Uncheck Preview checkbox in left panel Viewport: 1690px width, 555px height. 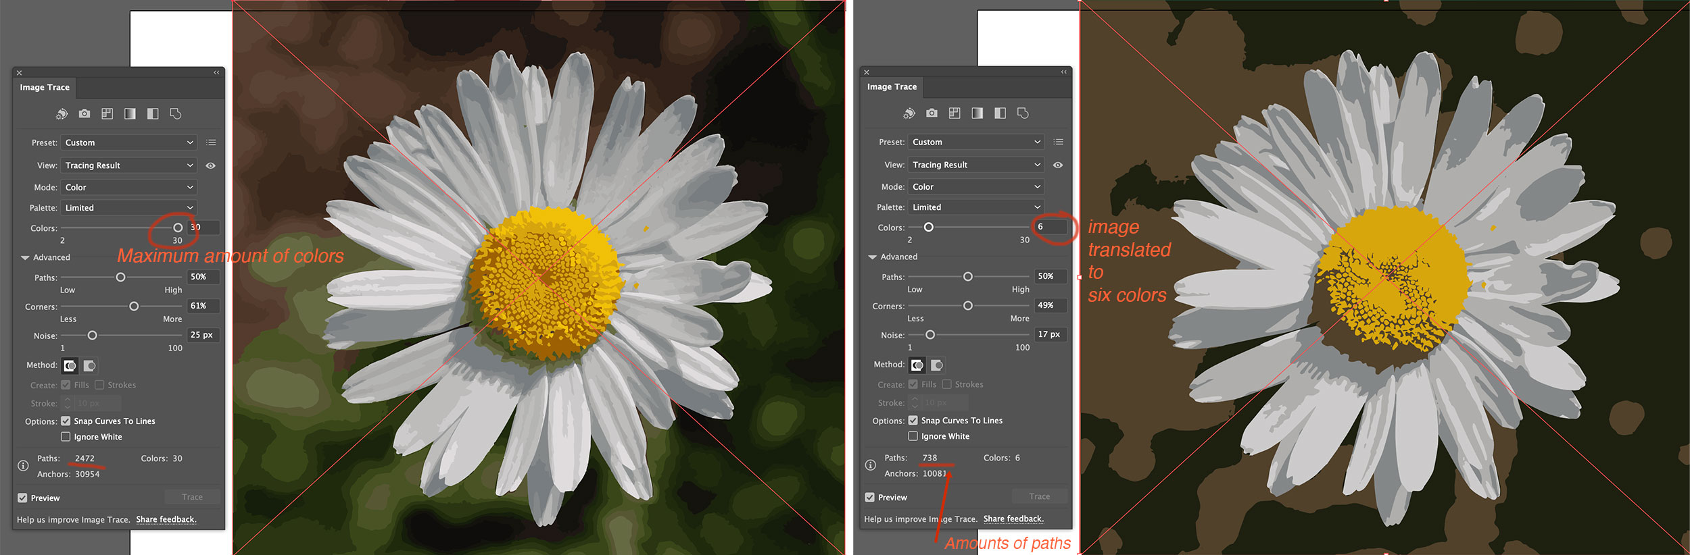coord(22,498)
